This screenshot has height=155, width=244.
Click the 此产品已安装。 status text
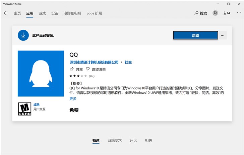pyautogui.click(x=44, y=35)
